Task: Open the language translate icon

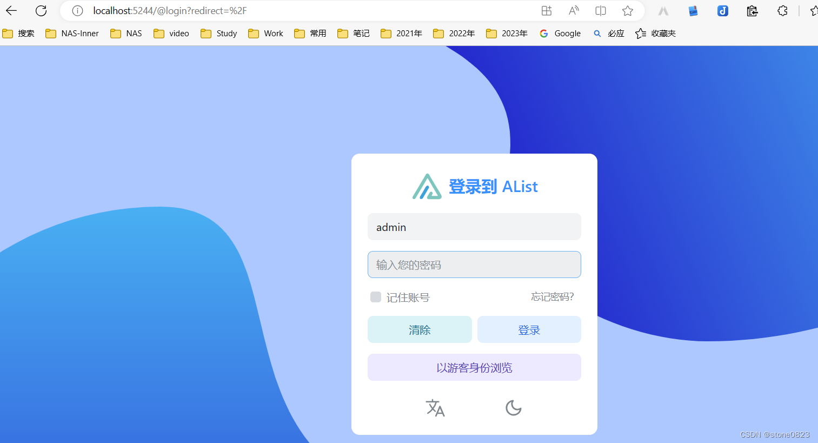Action: click(435, 408)
